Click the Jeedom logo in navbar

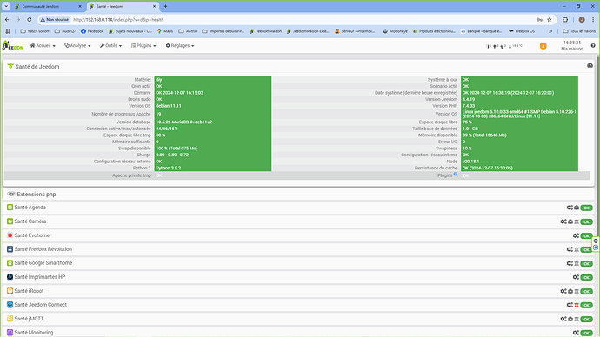(x=13, y=45)
